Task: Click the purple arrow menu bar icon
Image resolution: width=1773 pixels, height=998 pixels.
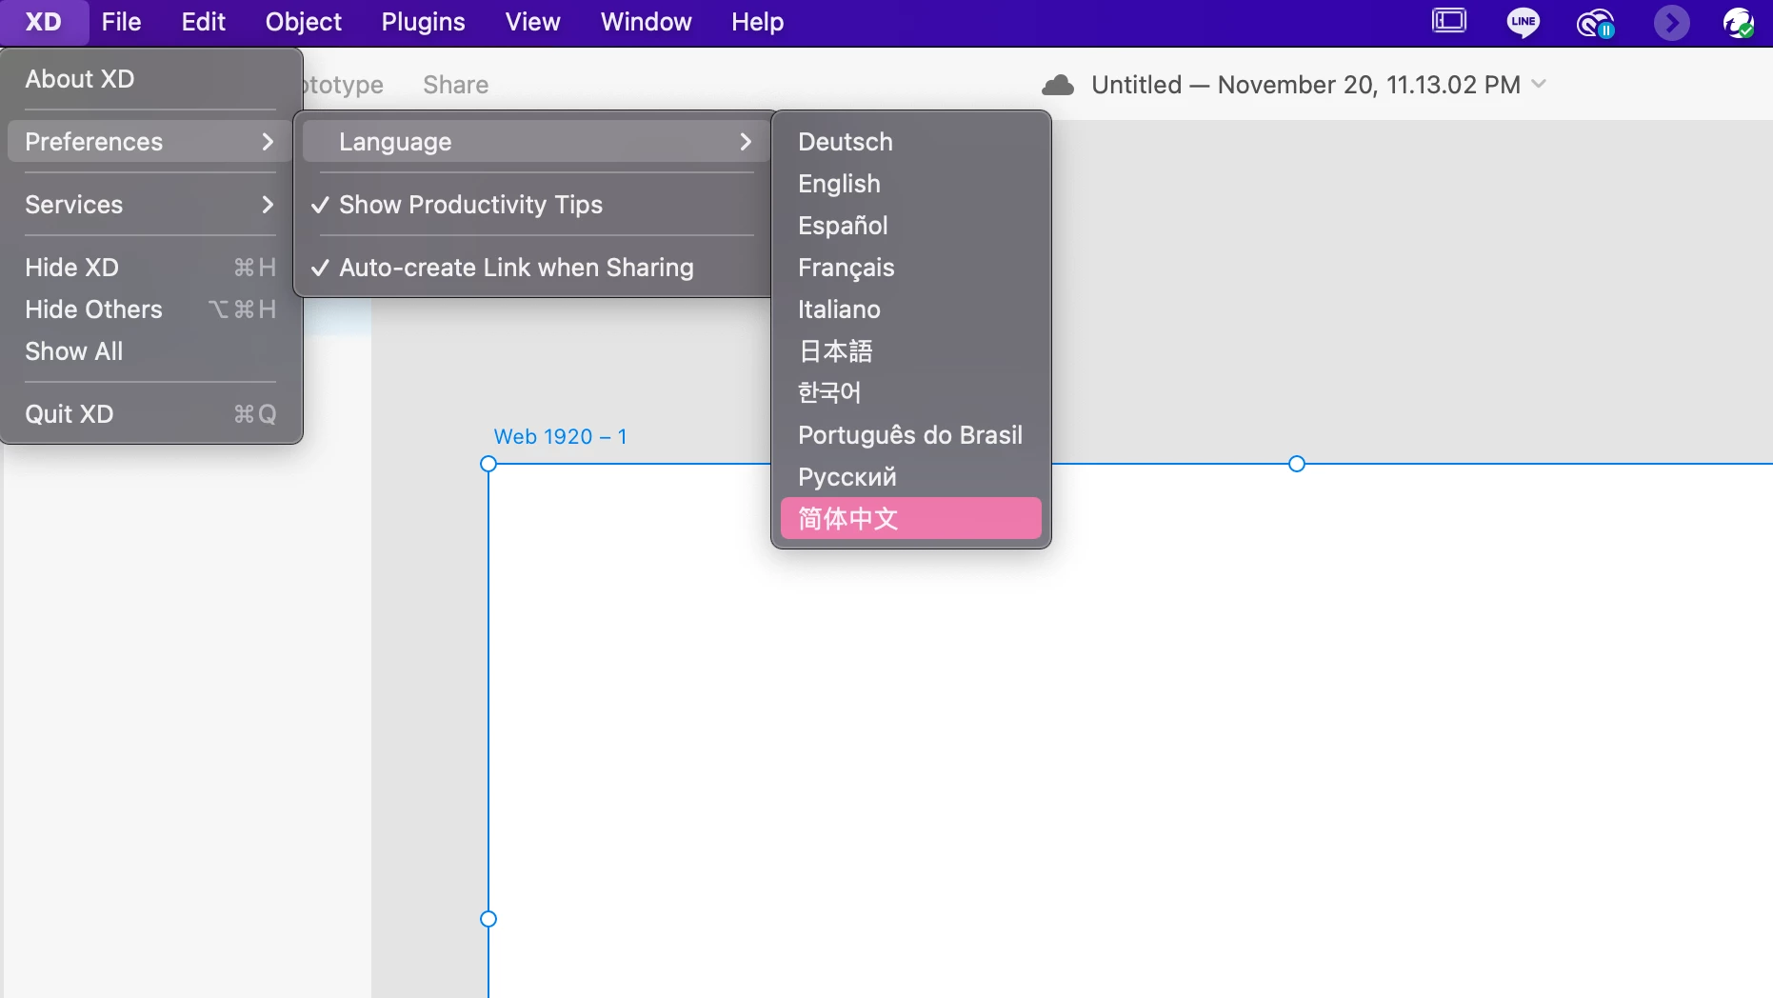Action: point(1671,22)
